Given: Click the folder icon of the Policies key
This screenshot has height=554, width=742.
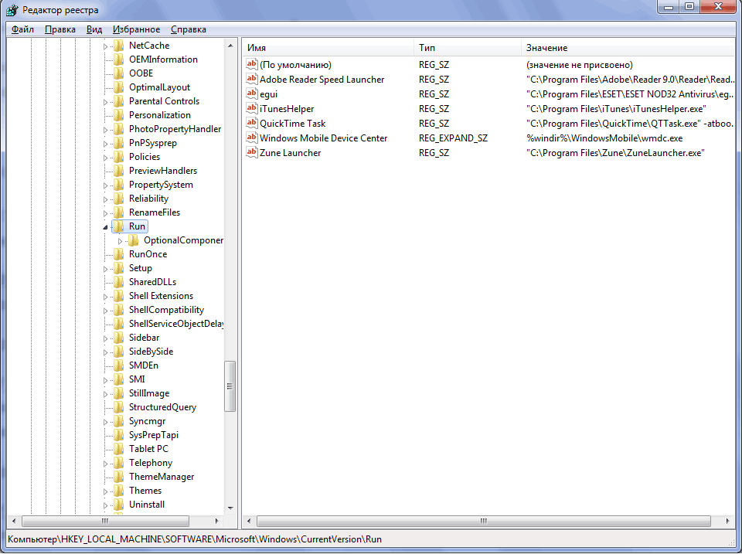Looking at the screenshot, I should click(x=118, y=157).
